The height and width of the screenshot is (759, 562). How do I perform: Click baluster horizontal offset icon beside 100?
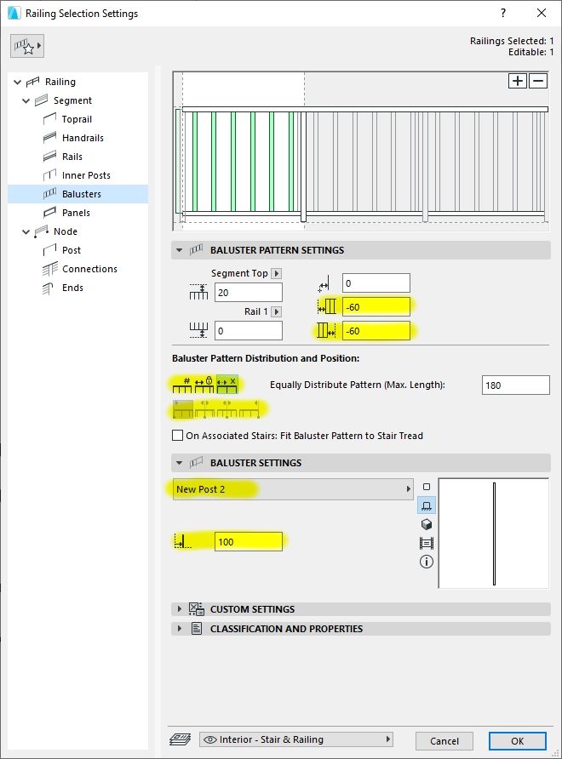pyautogui.click(x=182, y=541)
